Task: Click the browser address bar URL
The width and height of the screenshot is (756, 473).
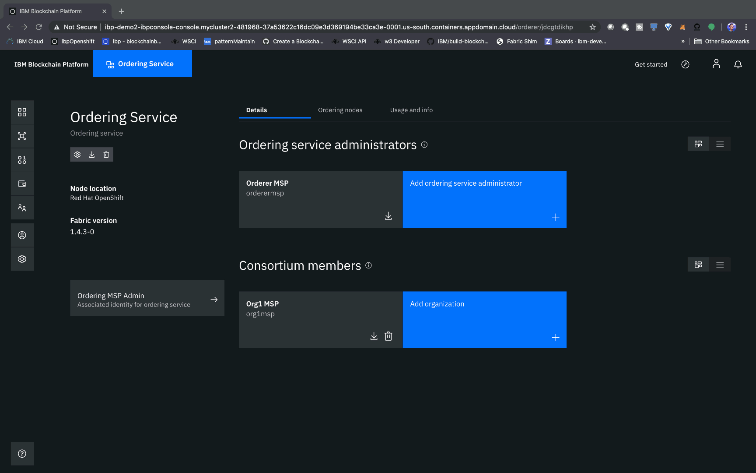Action: (x=339, y=27)
